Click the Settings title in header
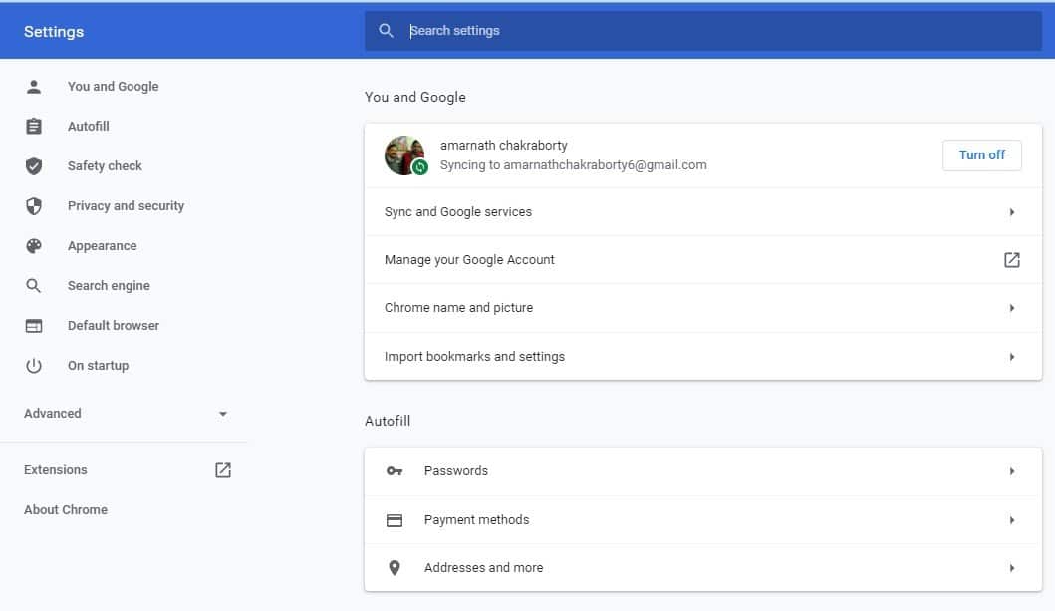The height and width of the screenshot is (611, 1055). click(x=54, y=32)
